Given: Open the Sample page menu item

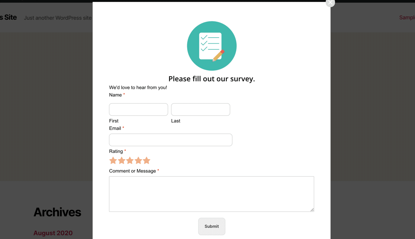Looking at the screenshot, I should click(x=407, y=17).
